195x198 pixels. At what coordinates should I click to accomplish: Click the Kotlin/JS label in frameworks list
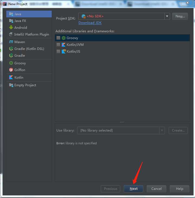(73, 52)
